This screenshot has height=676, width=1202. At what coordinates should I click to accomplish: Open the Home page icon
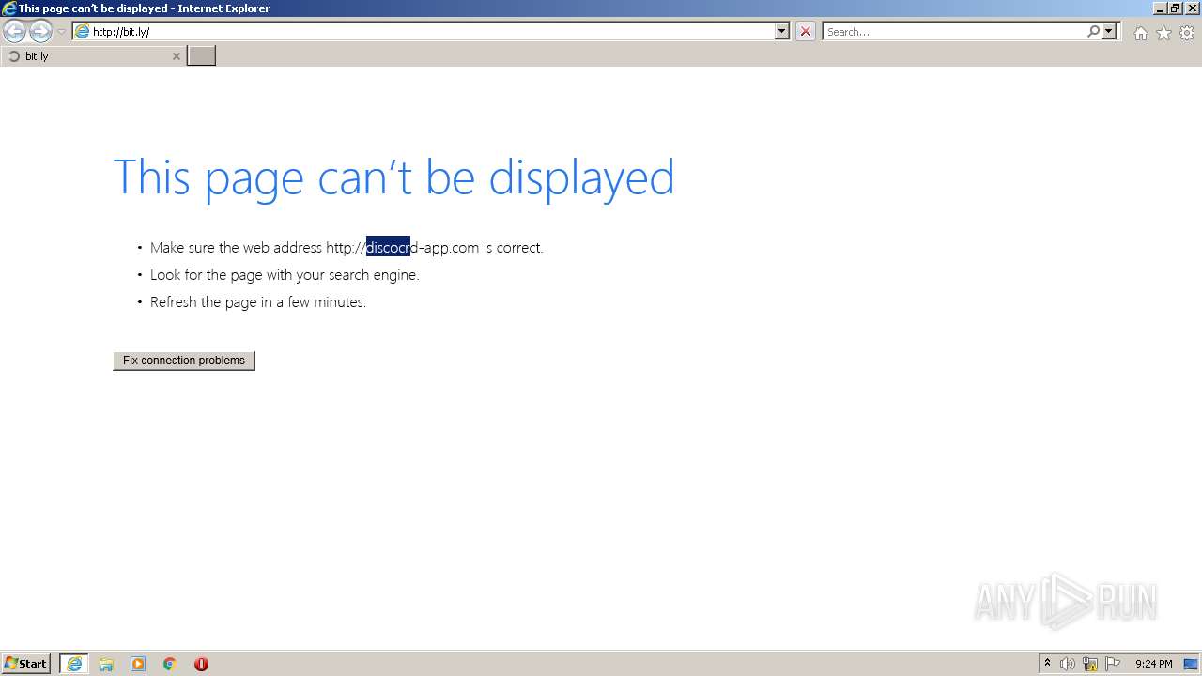[1140, 33]
